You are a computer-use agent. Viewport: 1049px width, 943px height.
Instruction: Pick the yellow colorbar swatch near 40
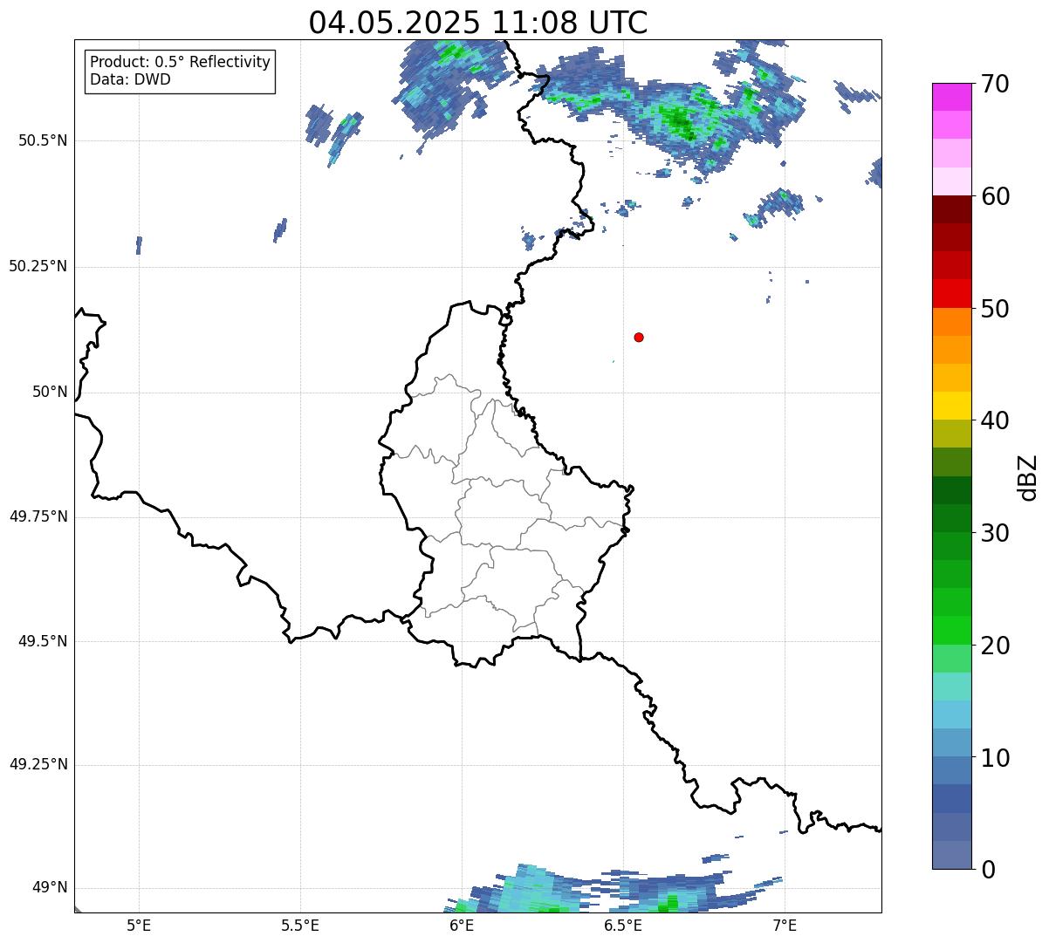951,406
